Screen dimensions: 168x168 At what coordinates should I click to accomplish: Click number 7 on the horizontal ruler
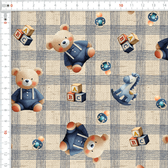click(88, 5)
